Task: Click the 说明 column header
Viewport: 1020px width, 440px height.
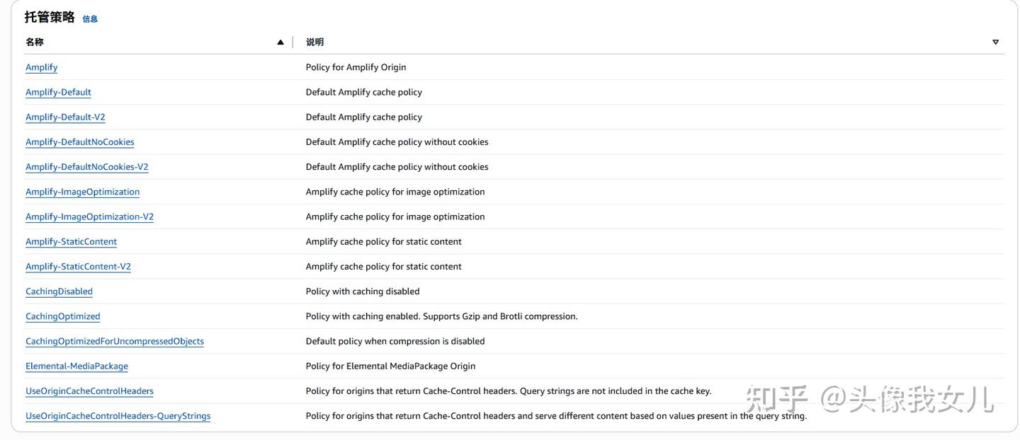Action: point(314,42)
